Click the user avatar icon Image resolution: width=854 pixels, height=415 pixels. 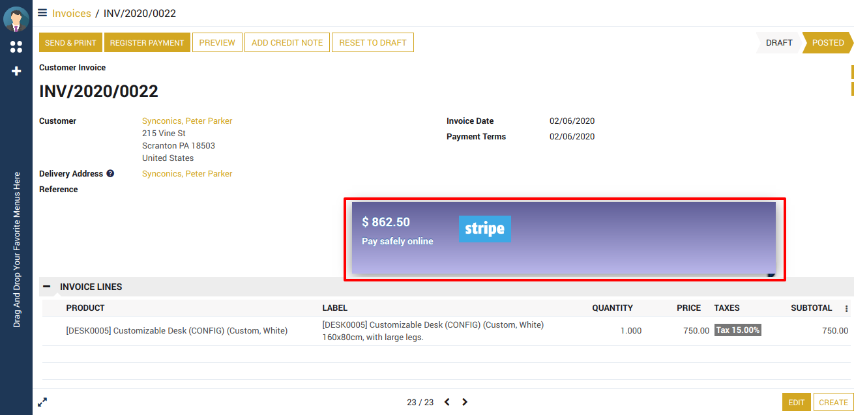coord(16,18)
